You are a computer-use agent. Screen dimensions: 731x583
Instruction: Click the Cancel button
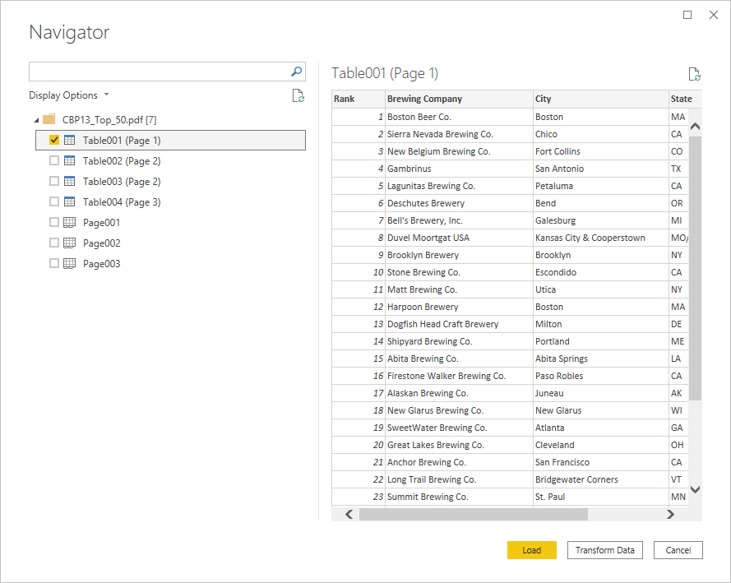[678, 550]
